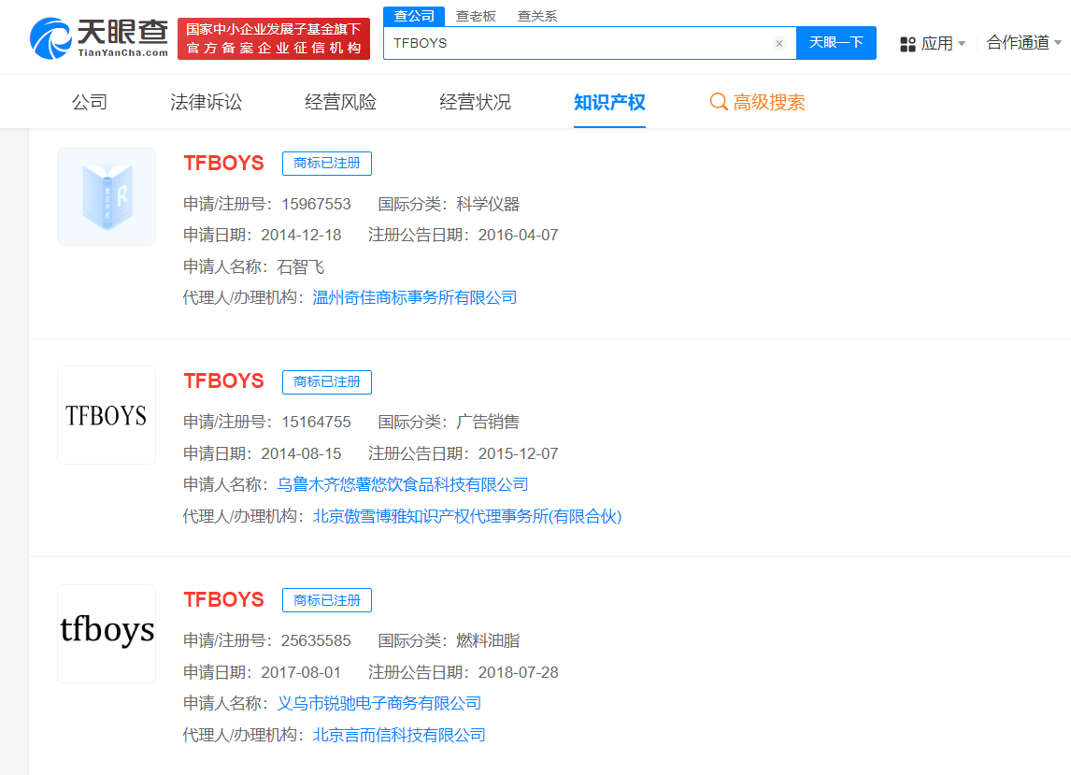Open TFBOYS title for registration 15967553

(223, 164)
